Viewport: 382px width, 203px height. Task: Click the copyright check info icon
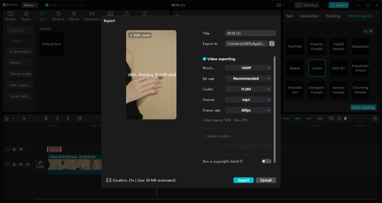point(241,161)
